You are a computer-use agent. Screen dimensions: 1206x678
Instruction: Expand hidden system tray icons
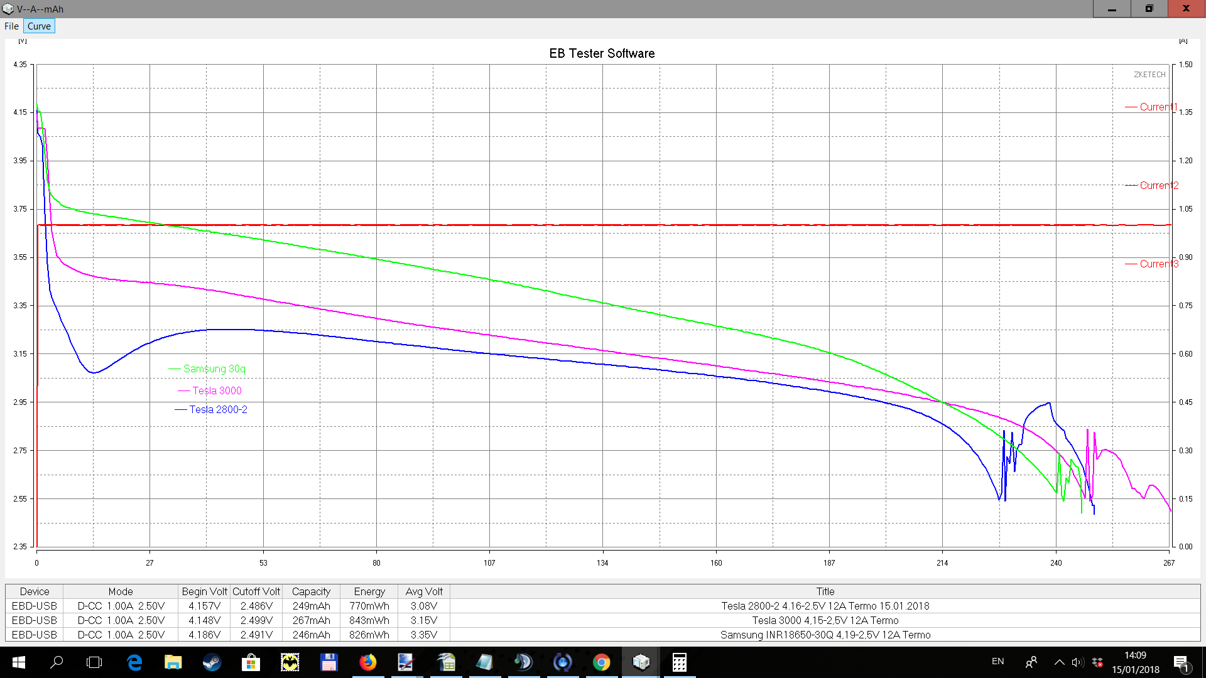(x=1059, y=662)
